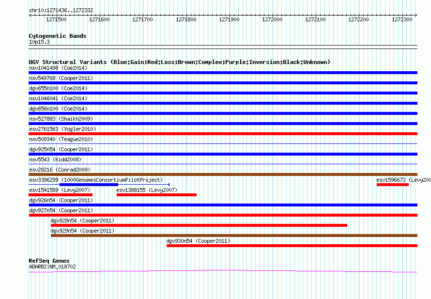Select the red dgv927n54 loss bar

click(223, 215)
